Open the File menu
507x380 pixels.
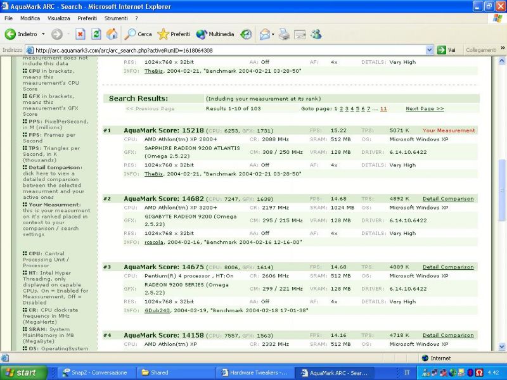[x=9, y=18]
